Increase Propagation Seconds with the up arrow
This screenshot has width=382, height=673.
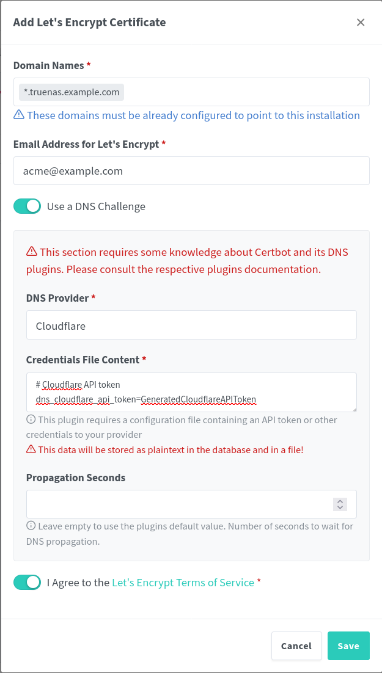click(340, 501)
